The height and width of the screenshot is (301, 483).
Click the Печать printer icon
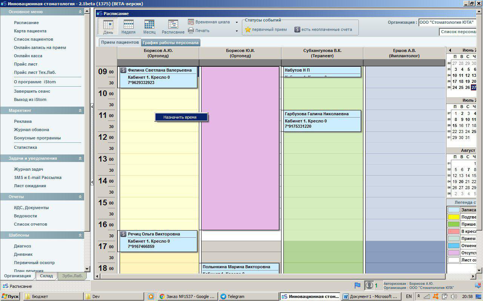[x=191, y=31]
